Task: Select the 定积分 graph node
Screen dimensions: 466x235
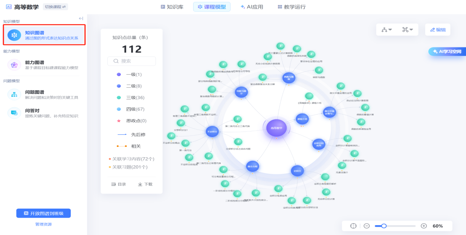Action: (x=297, y=171)
